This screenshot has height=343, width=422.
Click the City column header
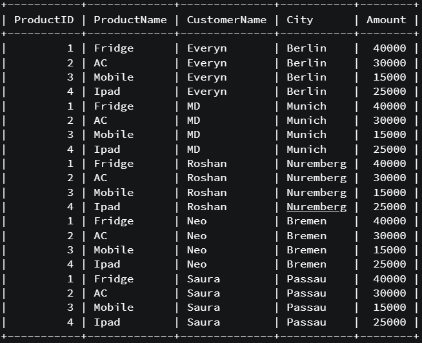click(300, 20)
